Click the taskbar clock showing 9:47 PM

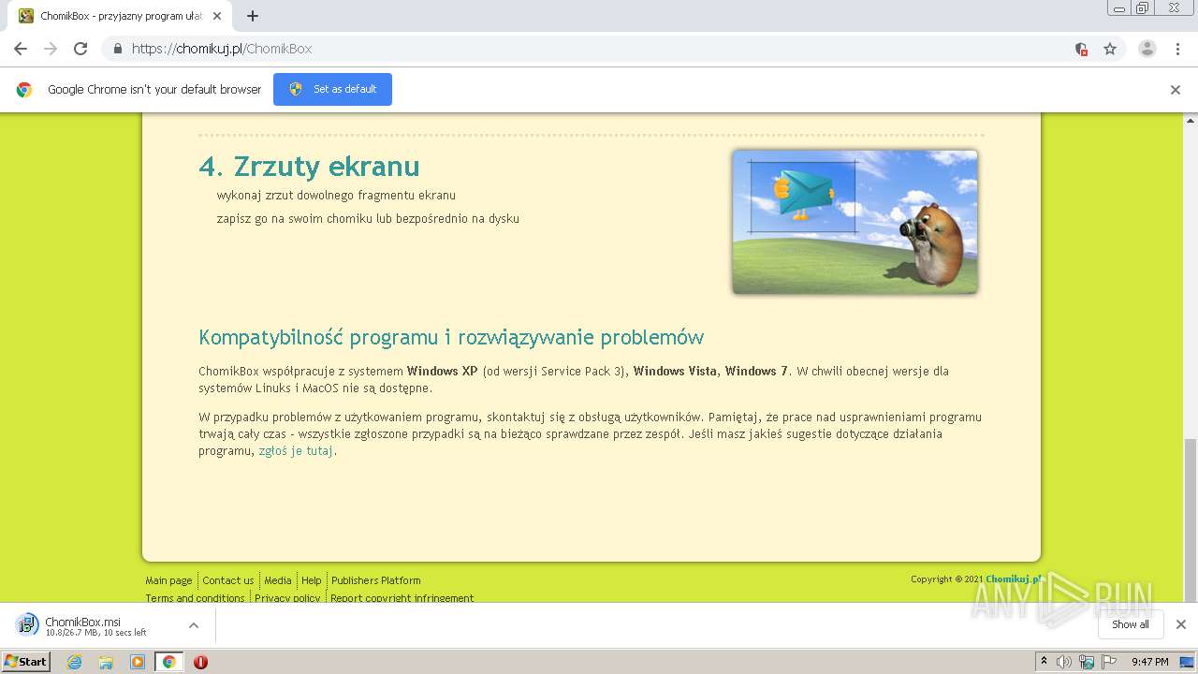click(1149, 662)
